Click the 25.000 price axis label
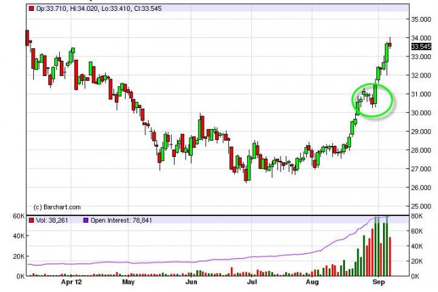The height and width of the screenshot is (292, 438). tap(420, 206)
